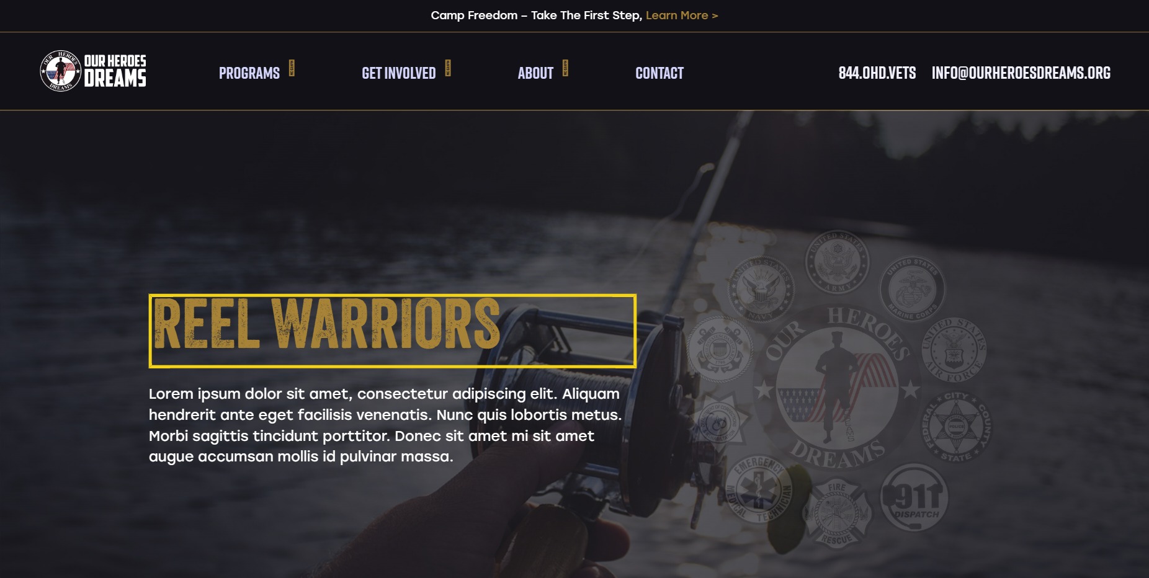Click the Our Heroes Dreams header logo

point(93,71)
